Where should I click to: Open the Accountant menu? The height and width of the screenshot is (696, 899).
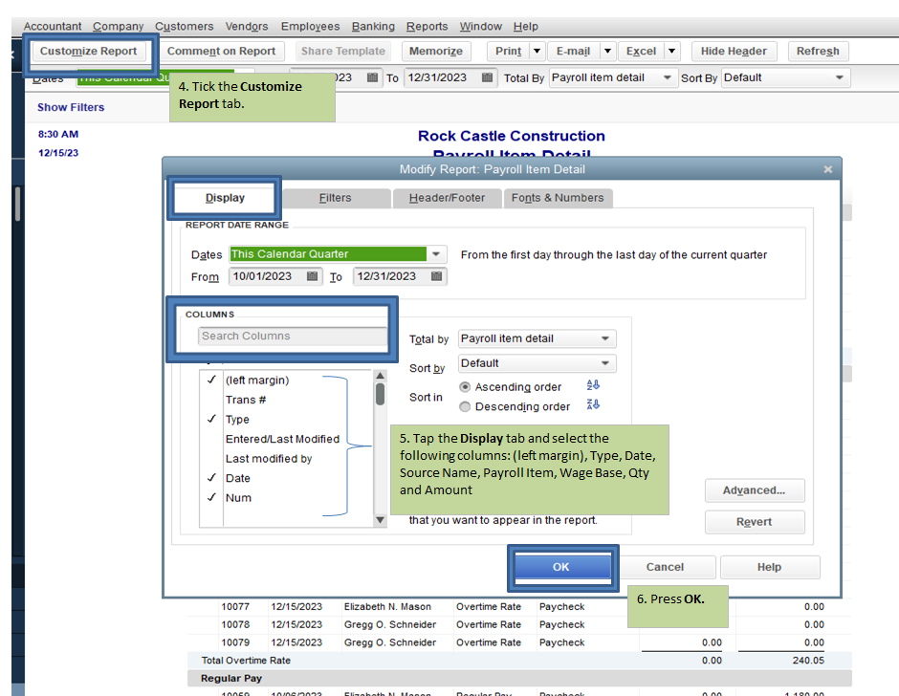[53, 27]
